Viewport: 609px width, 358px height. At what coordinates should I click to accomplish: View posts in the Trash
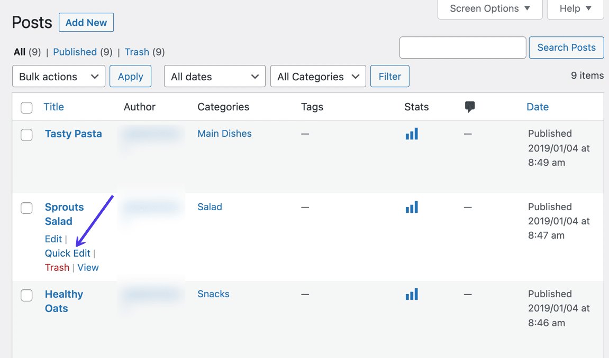pyautogui.click(x=137, y=52)
